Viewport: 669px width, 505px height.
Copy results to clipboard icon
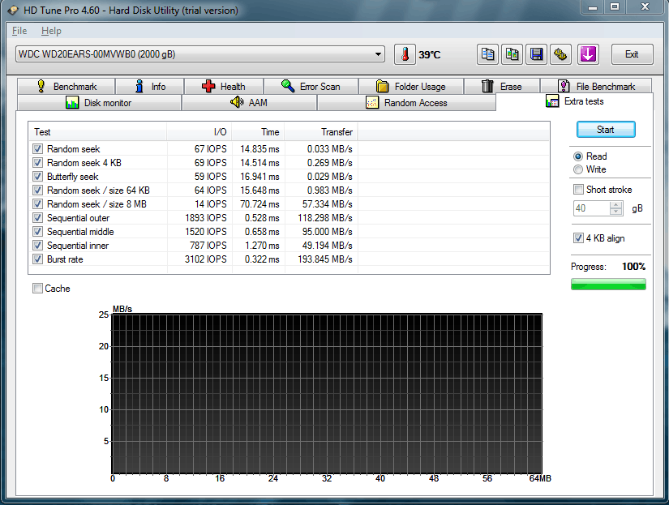[x=487, y=54]
